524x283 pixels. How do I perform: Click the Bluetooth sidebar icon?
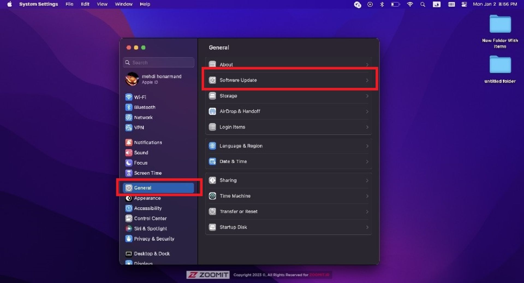coord(129,107)
